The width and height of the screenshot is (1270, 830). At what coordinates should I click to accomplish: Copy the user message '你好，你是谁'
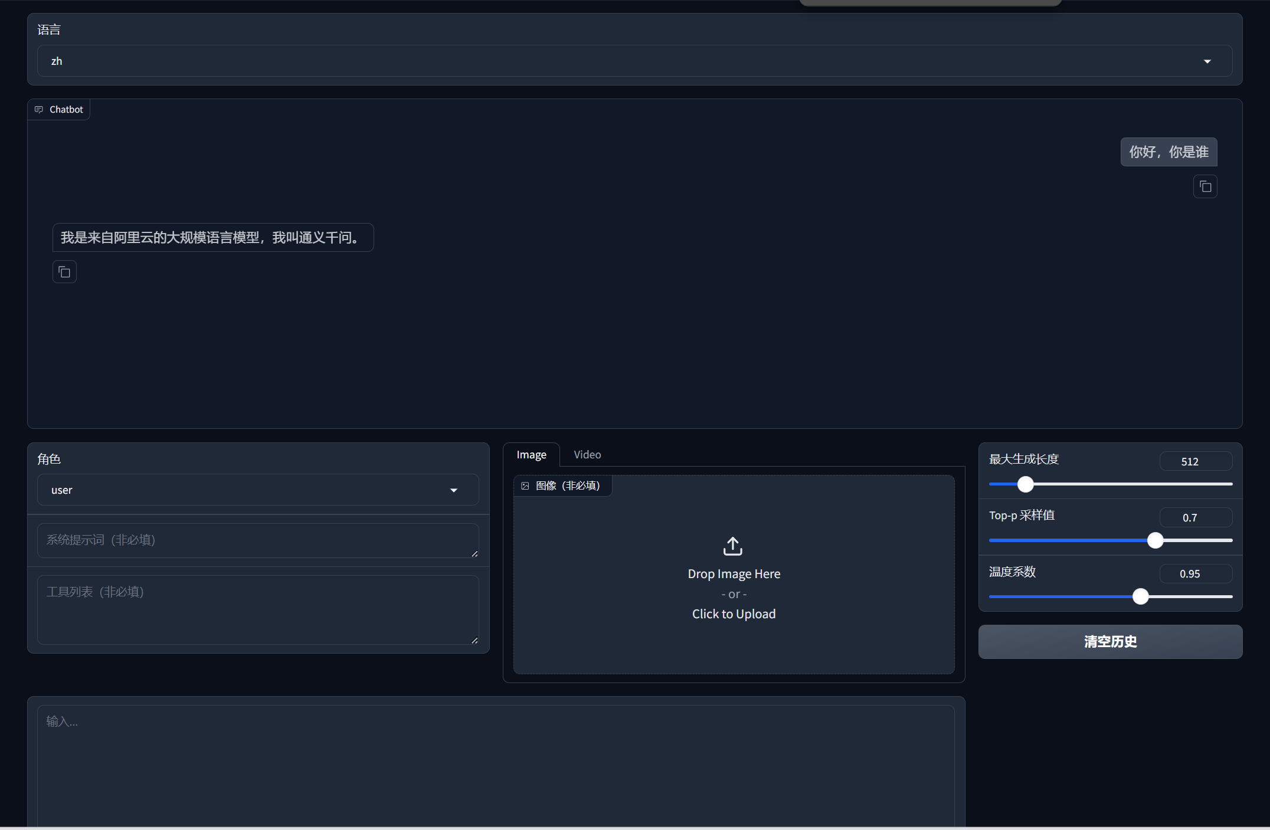point(1205,187)
